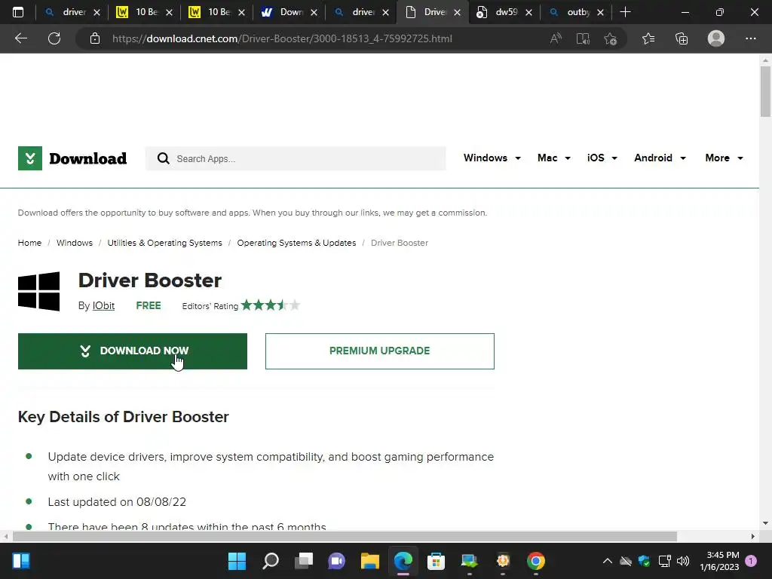Expand the Mac dropdown menu

pyautogui.click(x=554, y=158)
